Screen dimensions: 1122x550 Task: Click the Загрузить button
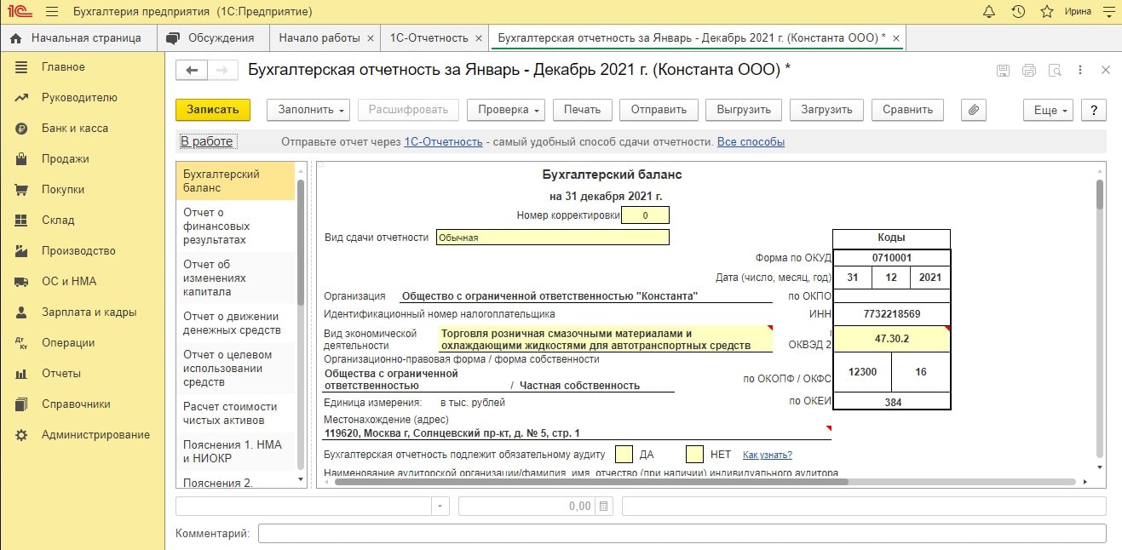pos(826,110)
